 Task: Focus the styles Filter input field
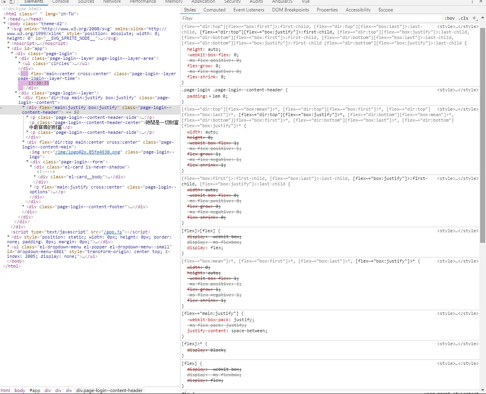(x=311, y=18)
